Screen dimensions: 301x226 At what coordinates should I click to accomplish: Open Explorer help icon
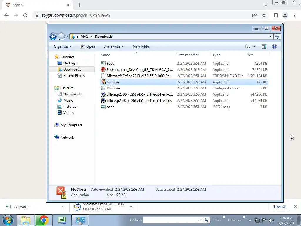(275, 46)
